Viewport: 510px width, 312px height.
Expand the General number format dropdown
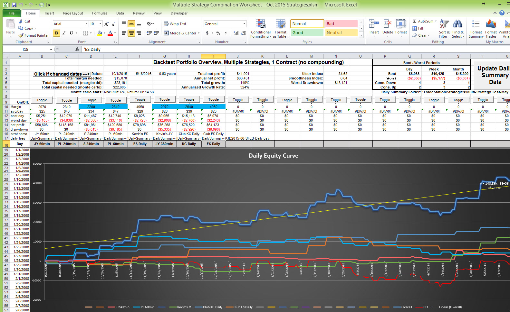244,24
